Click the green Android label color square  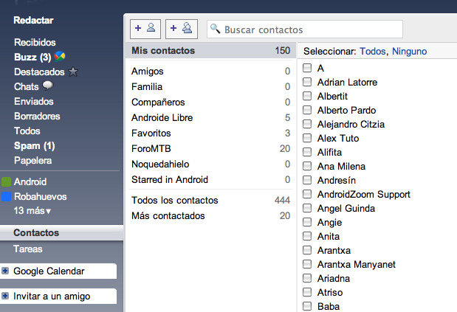6,181
